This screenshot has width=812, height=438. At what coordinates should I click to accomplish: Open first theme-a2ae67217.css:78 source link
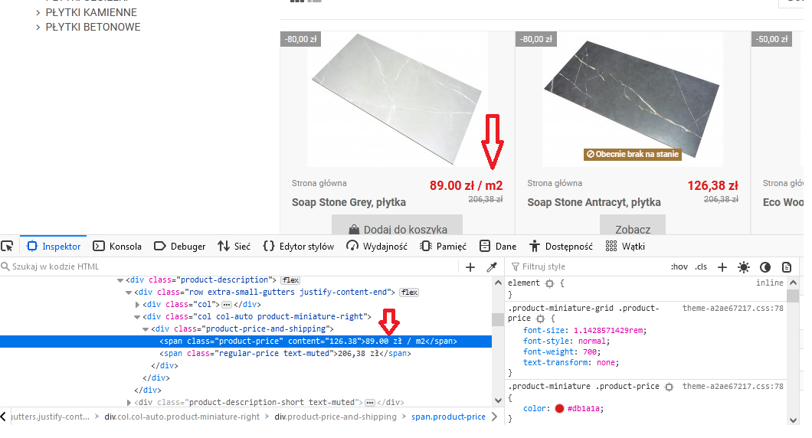coord(733,308)
